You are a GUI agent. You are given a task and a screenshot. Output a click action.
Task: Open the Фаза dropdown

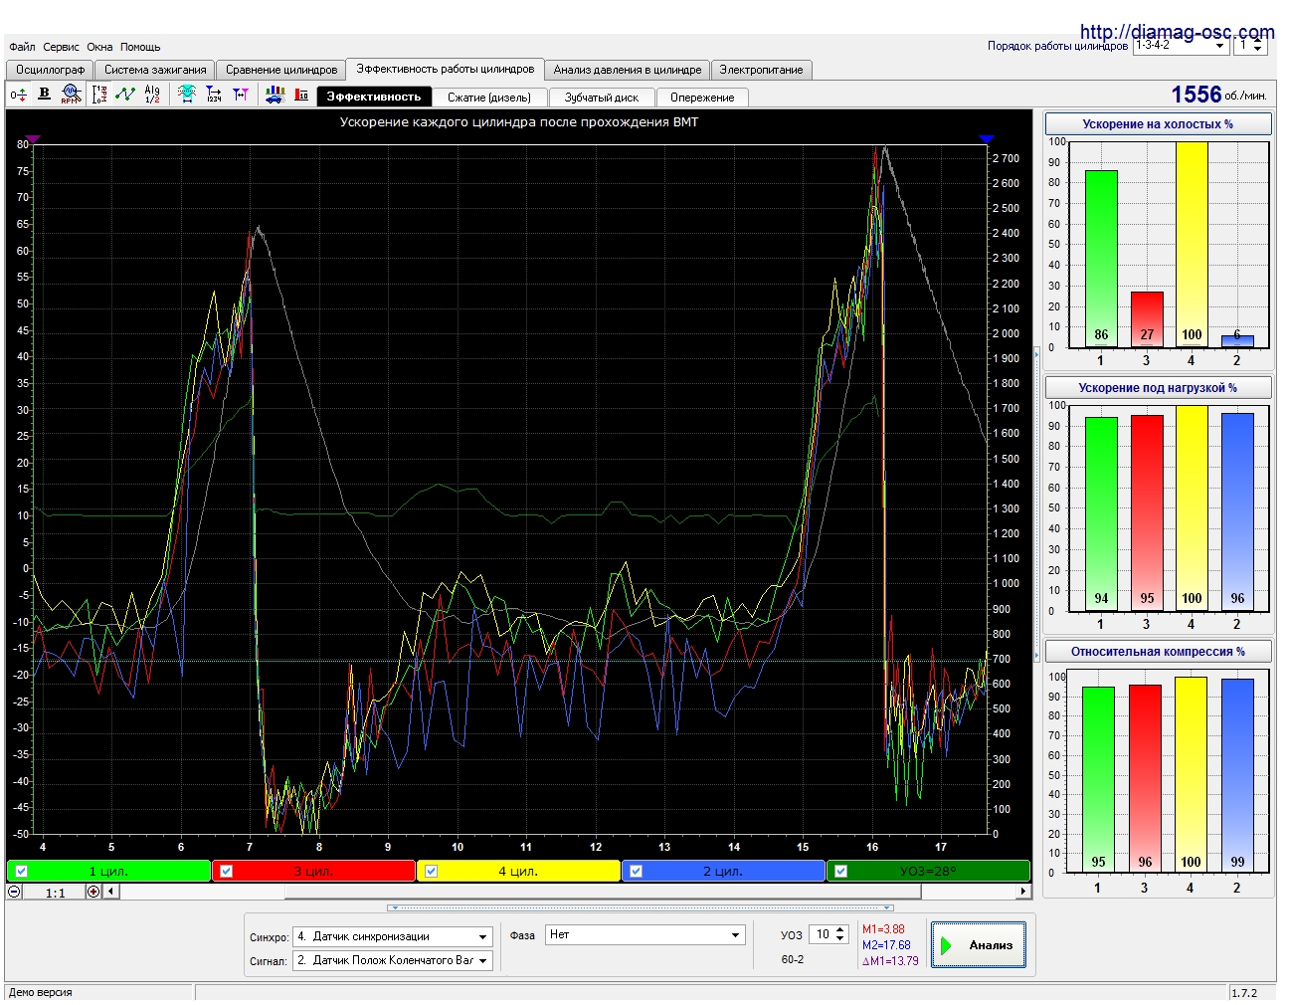pos(736,935)
